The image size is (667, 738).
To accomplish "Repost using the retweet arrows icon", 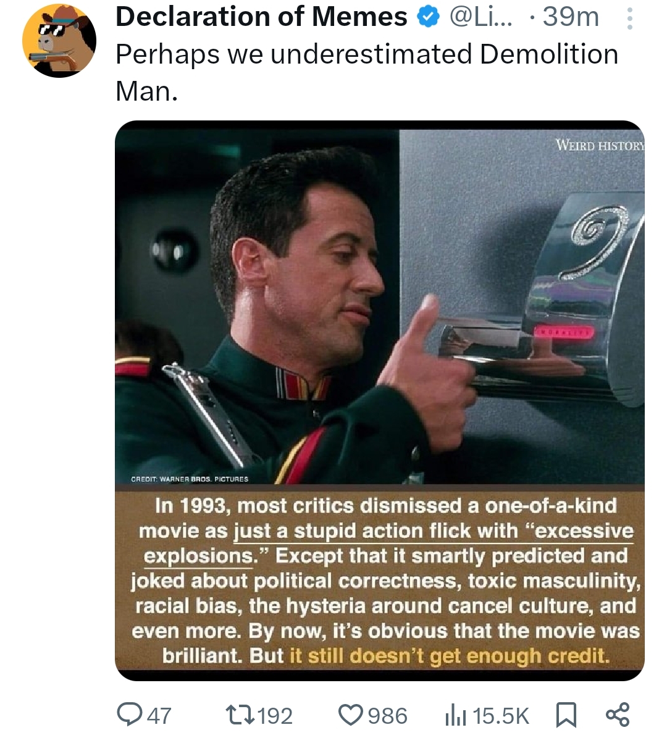I will (x=240, y=715).
